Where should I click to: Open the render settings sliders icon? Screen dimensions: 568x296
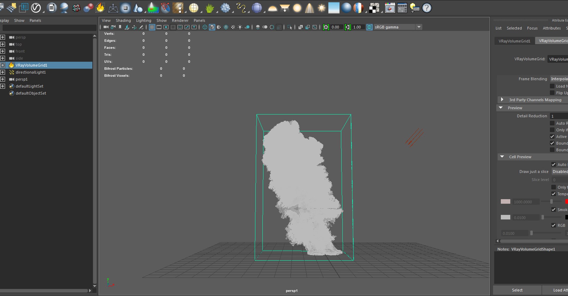402,8
